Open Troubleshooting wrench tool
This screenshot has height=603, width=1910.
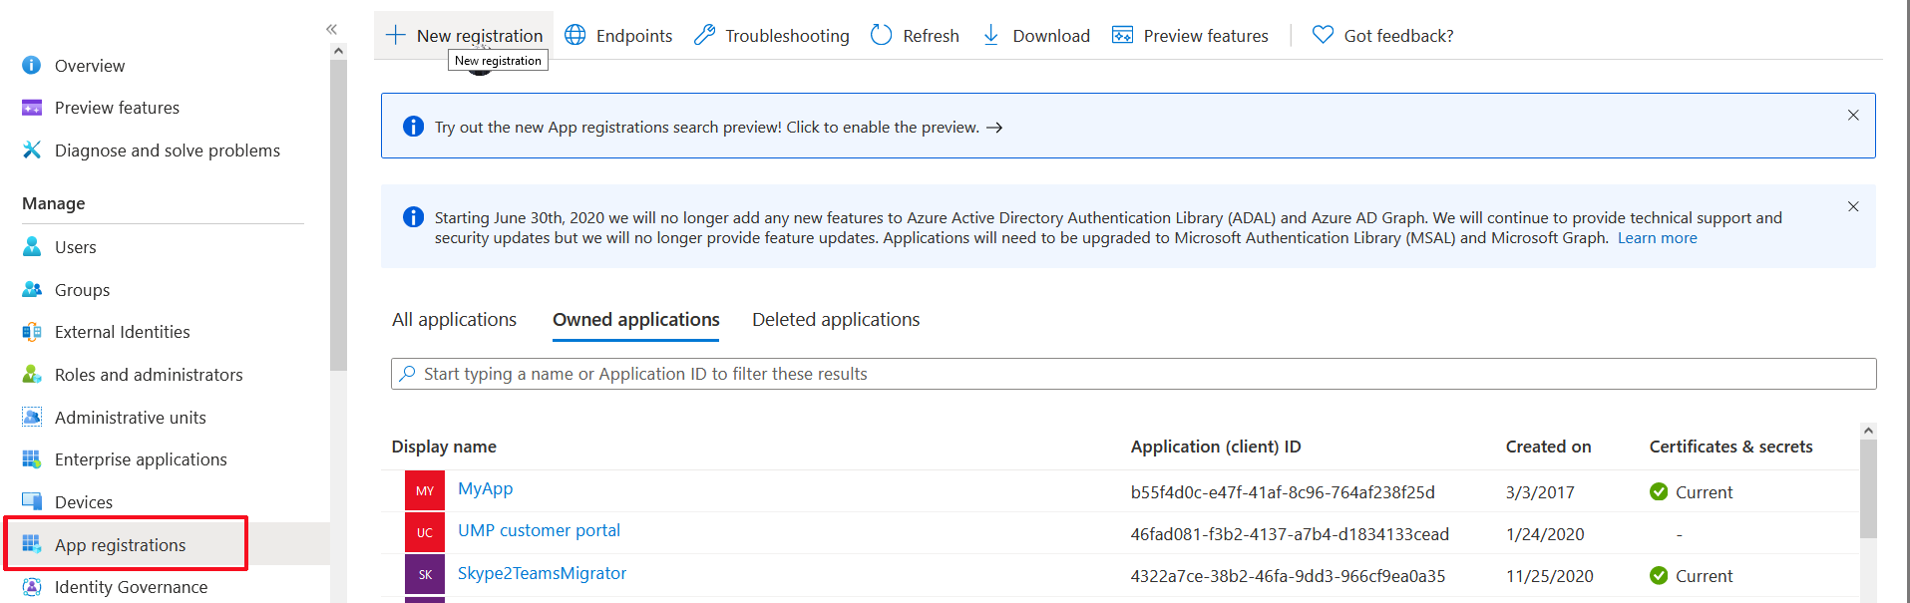pos(772,36)
